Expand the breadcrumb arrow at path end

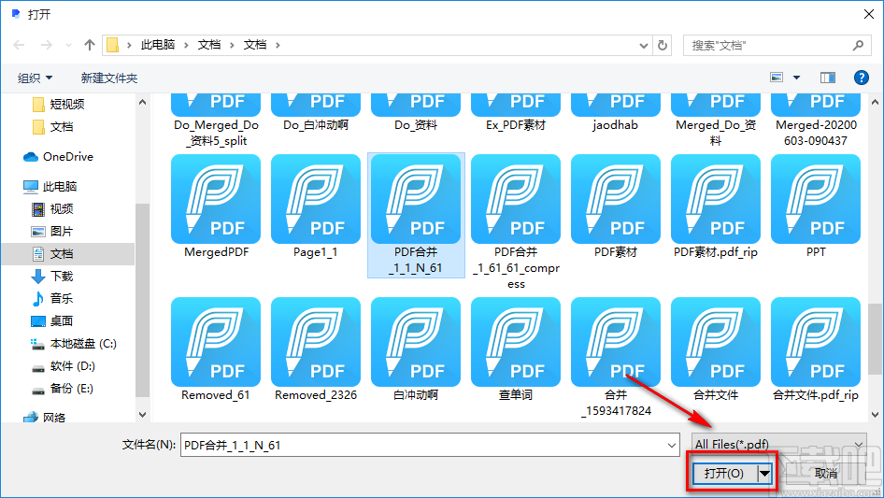point(278,45)
